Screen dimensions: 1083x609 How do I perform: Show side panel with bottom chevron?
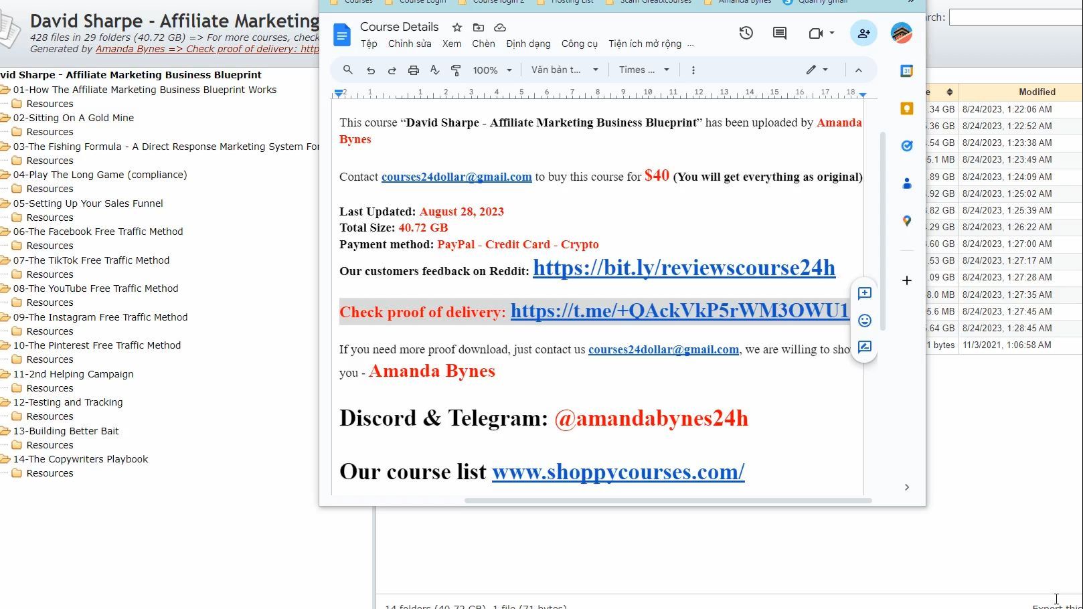coord(907,487)
